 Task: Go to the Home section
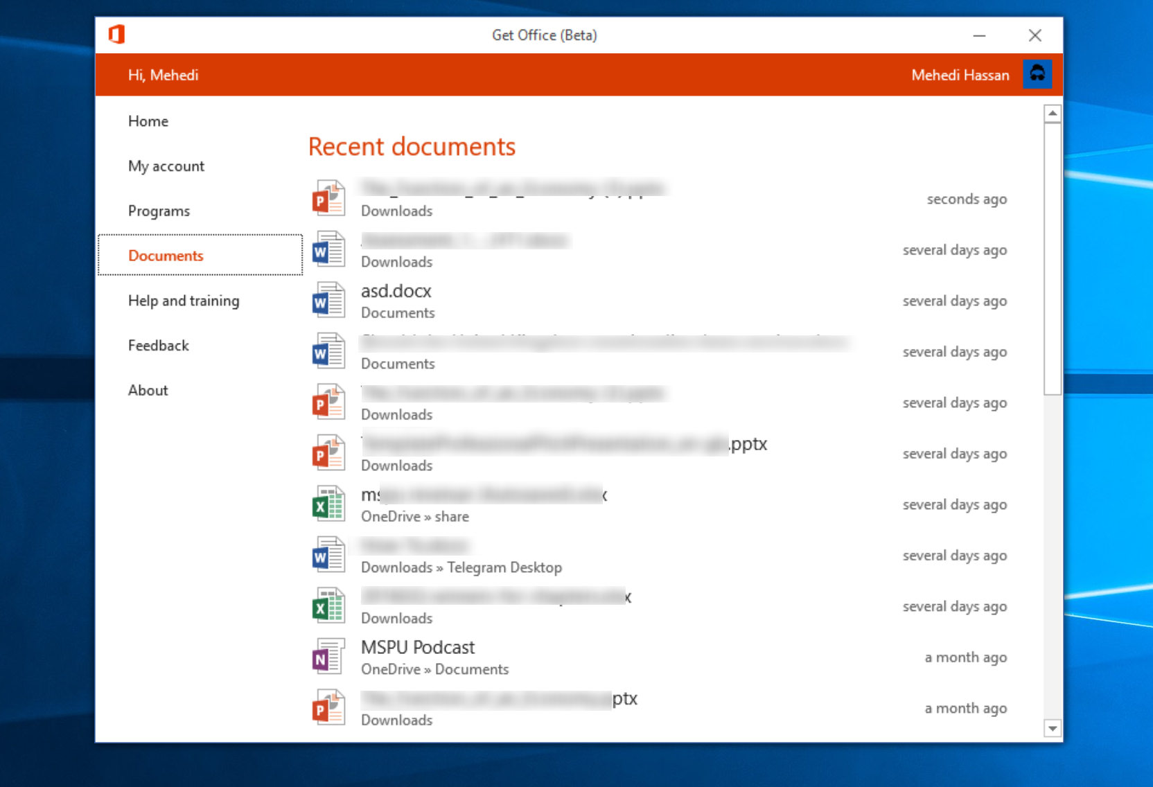click(148, 121)
